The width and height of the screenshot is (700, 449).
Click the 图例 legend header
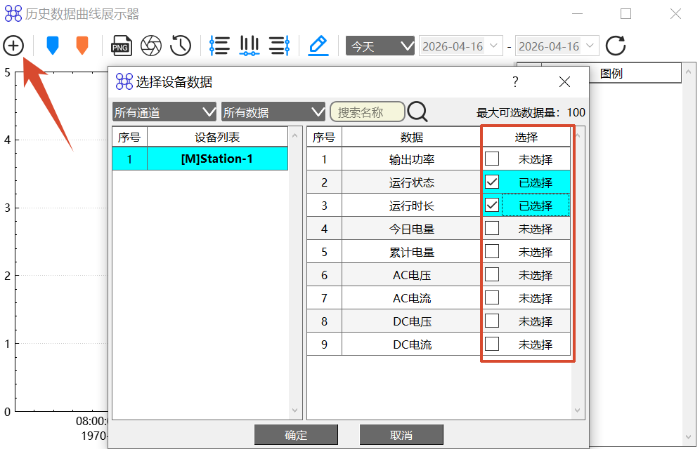click(x=611, y=73)
